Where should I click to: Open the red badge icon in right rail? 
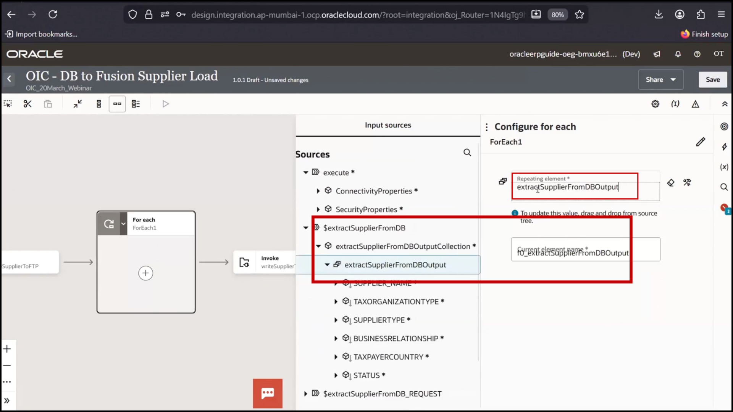click(725, 208)
